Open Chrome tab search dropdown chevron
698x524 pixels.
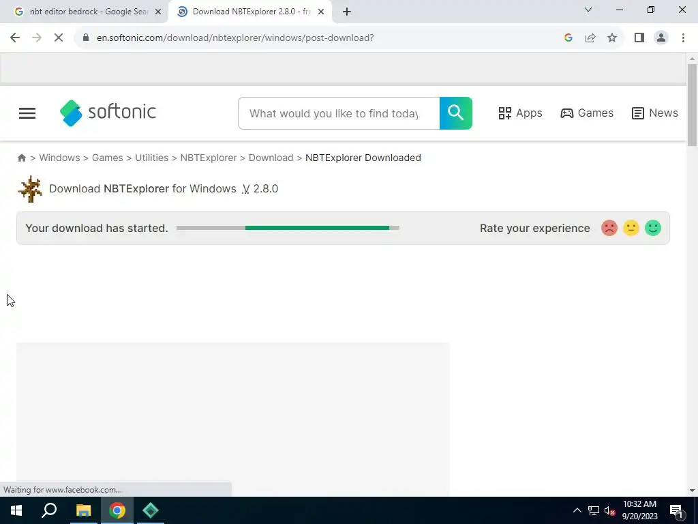point(588,10)
